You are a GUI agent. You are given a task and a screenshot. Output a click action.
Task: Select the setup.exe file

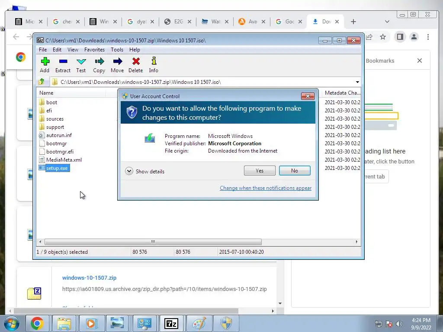point(57,168)
